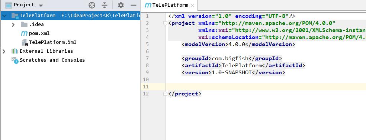Click the Maven icon on the editor tab

pos(148,5)
